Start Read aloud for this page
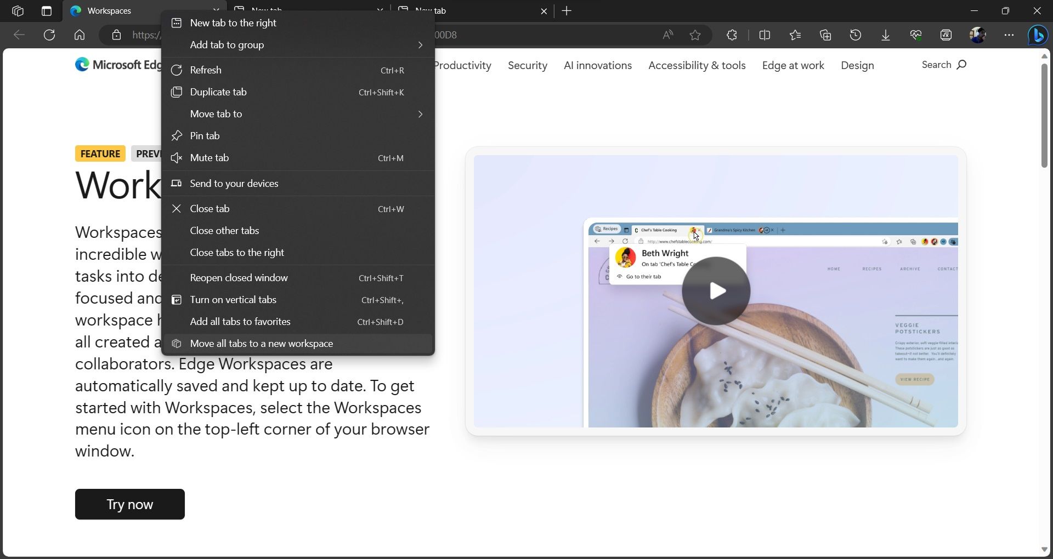The image size is (1053, 559). tap(667, 35)
